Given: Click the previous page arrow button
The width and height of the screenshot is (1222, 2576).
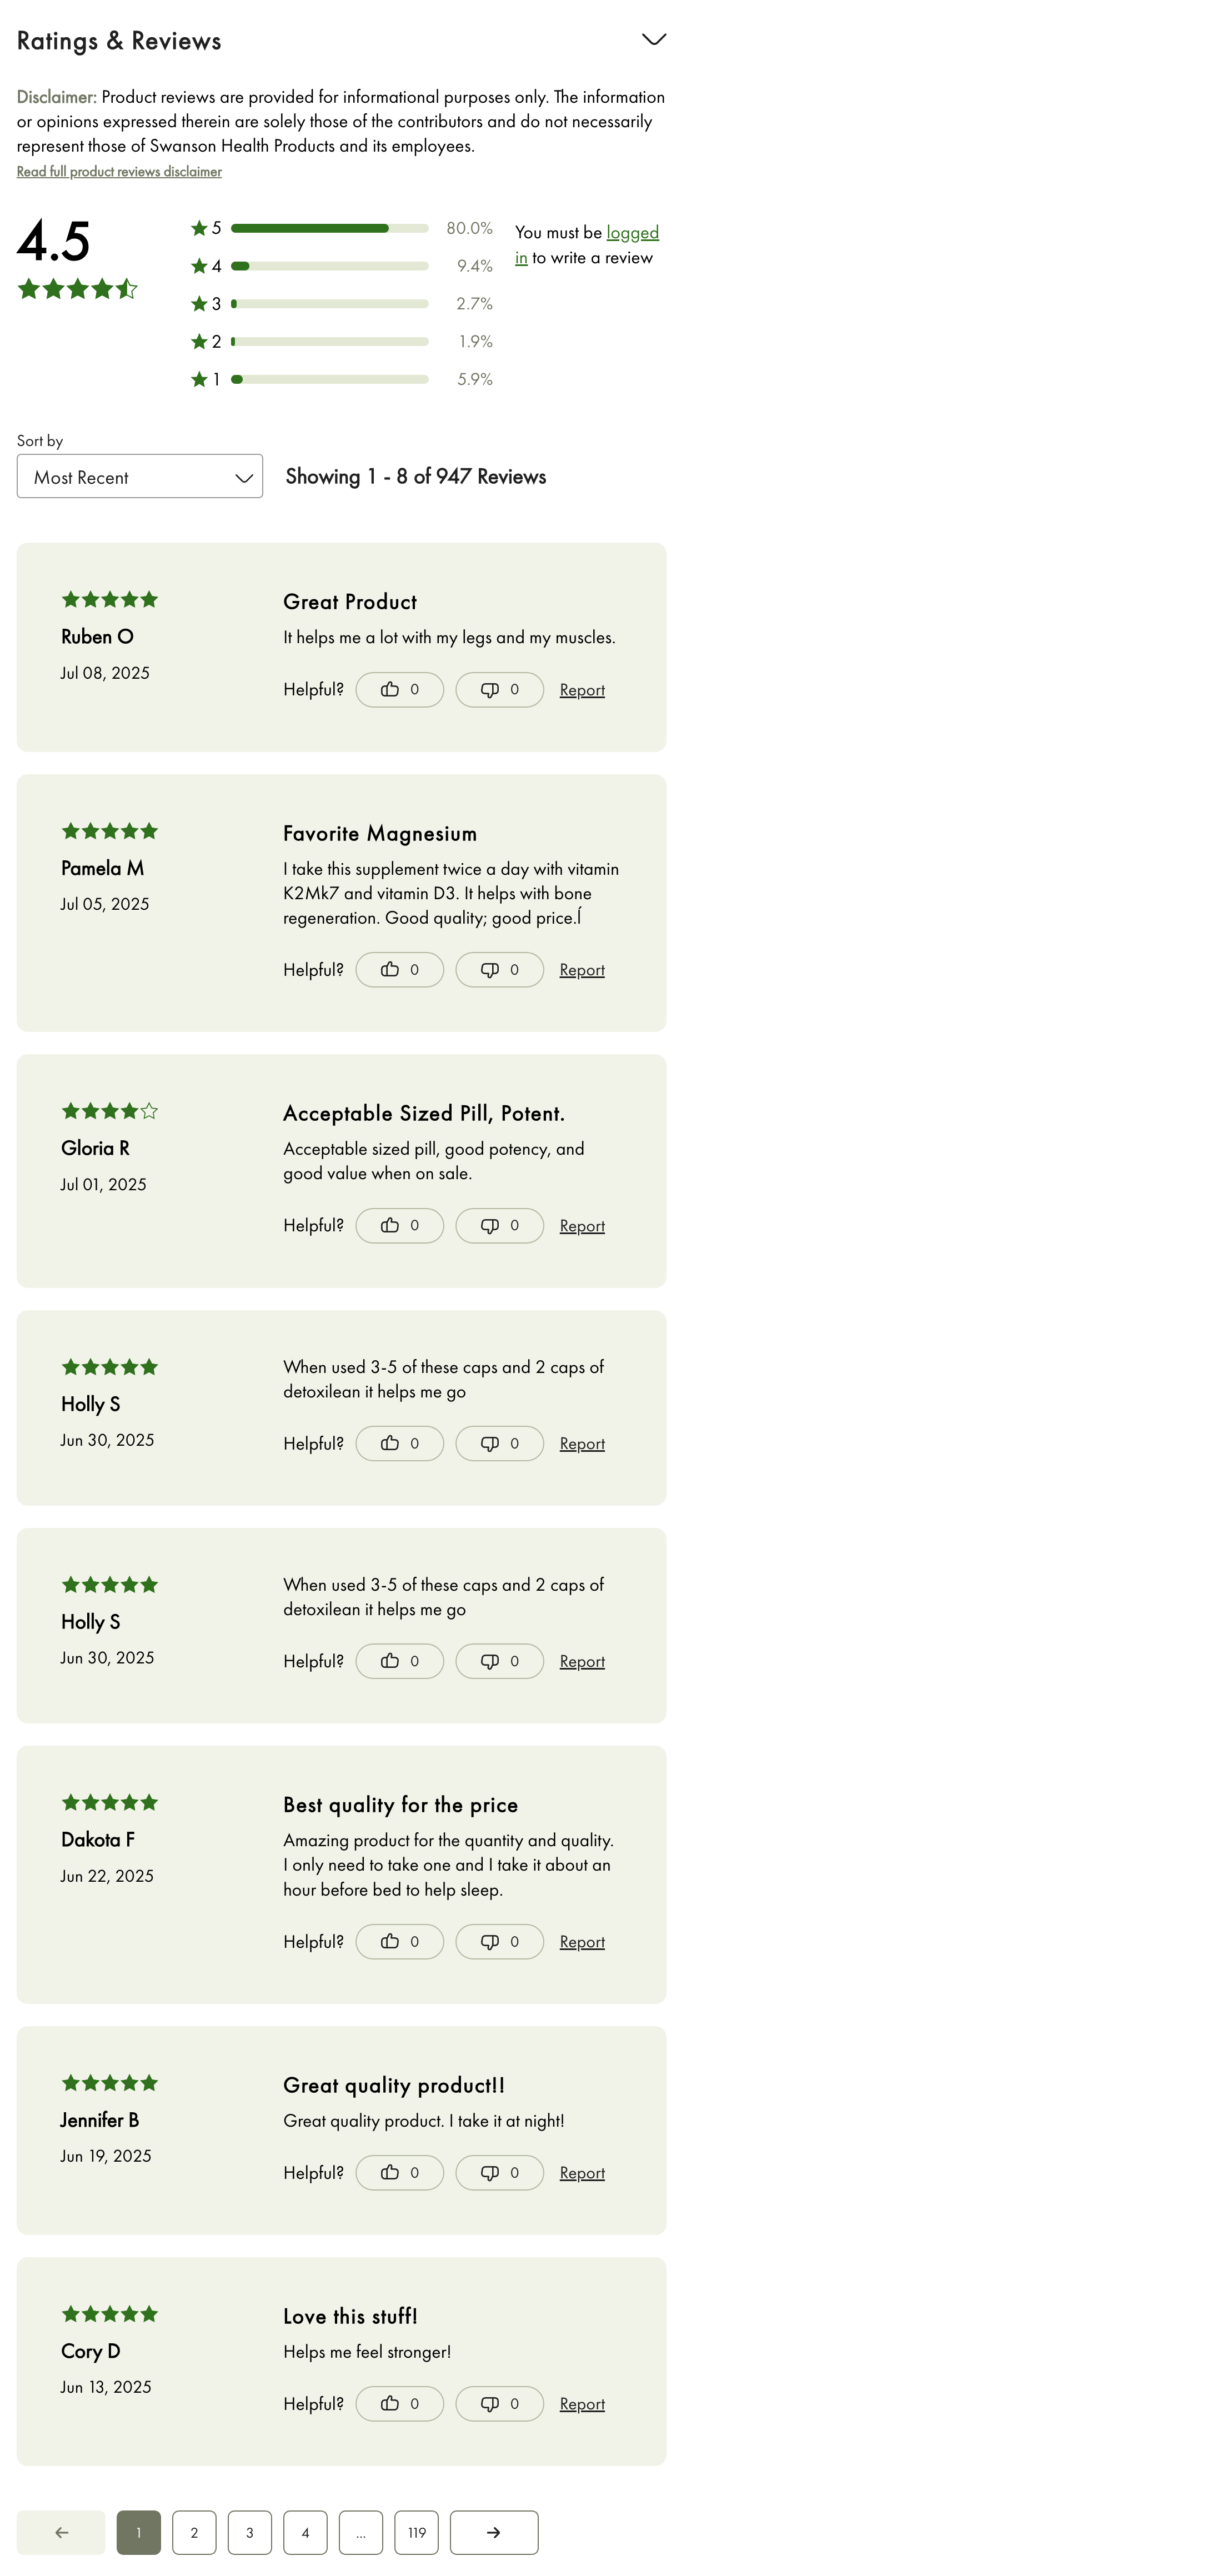Looking at the screenshot, I should [61, 2532].
